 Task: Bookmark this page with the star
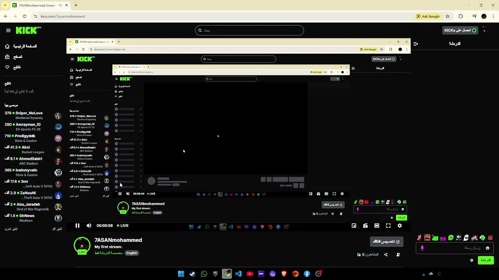[x=448, y=16]
